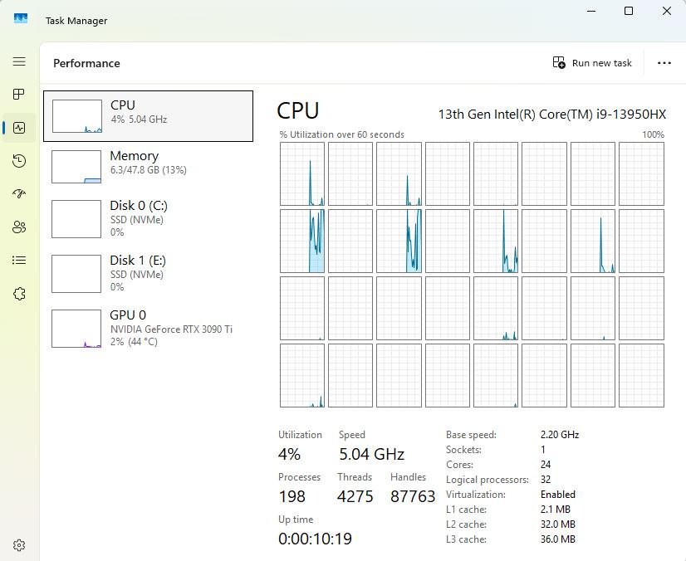Open Startup apps page icon
Viewport: 686px width, 561px height.
click(x=19, y=194)
